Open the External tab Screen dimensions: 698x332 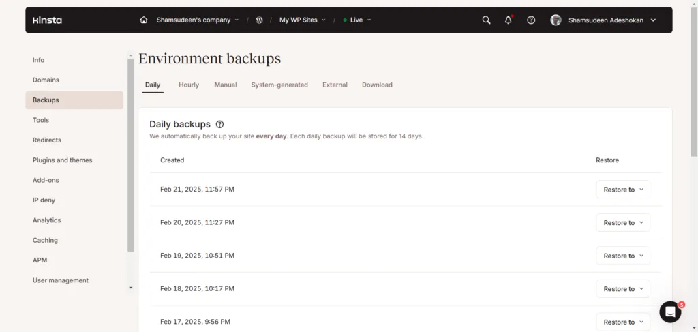(335, 85)
